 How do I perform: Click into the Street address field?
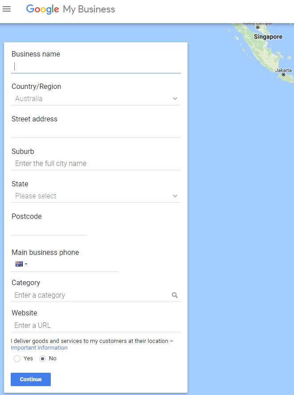pos(96,132)
